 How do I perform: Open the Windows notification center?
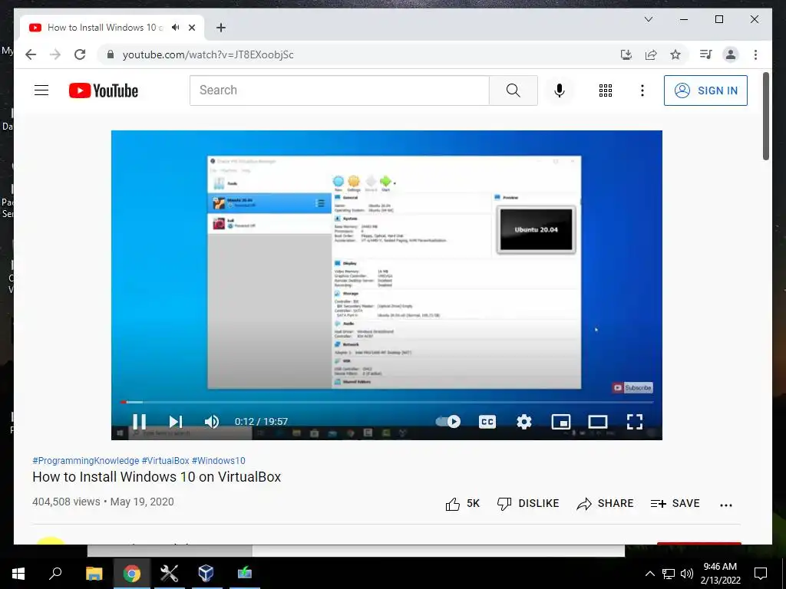point(761,574)
